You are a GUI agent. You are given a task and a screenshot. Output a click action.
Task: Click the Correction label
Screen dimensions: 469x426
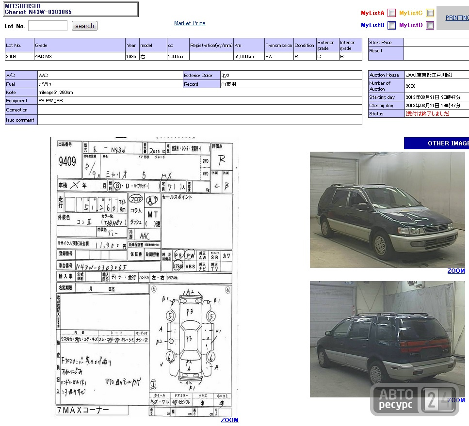(17, 110)
